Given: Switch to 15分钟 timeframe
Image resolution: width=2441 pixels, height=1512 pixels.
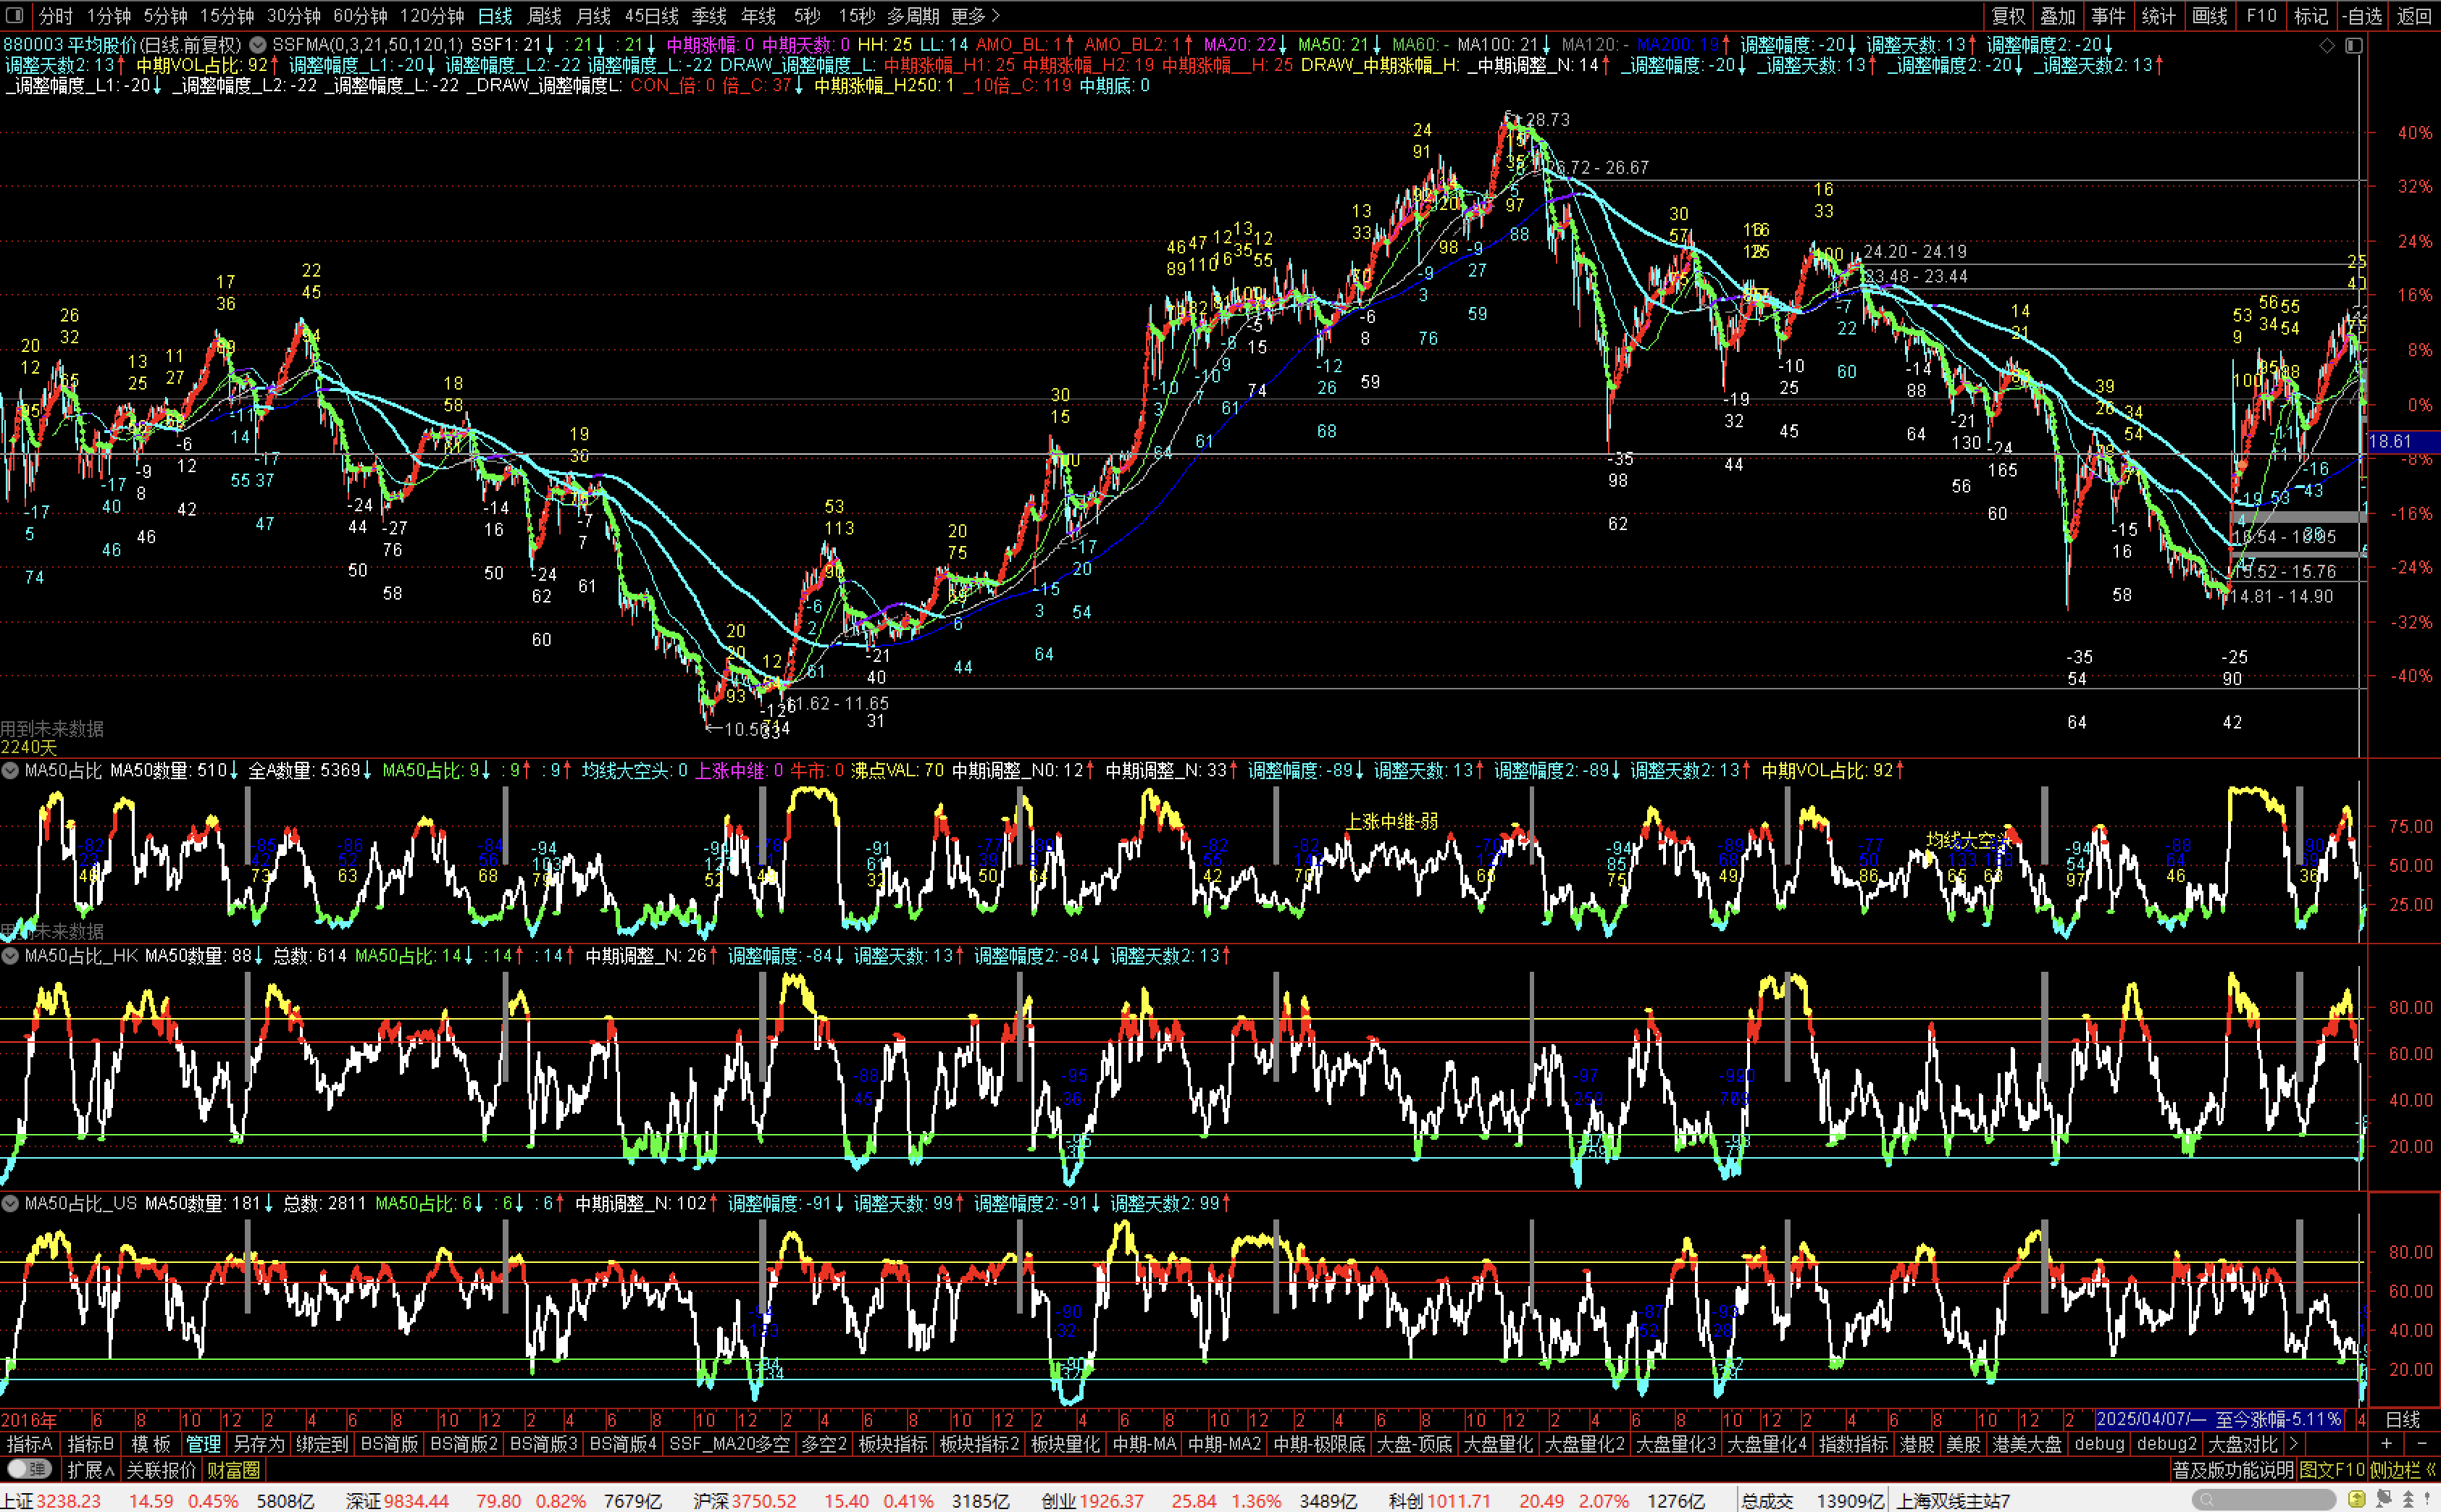Looking at the screenshot, I should (227, 16).
